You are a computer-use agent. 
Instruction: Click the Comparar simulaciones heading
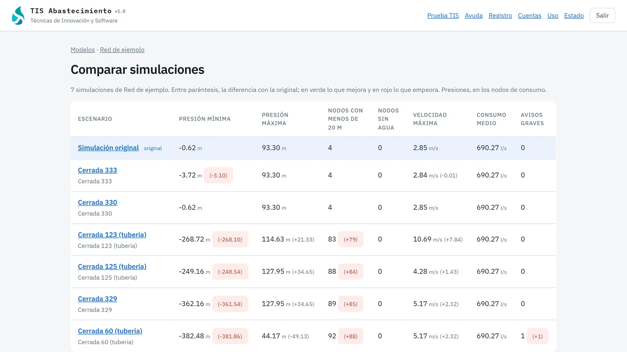coord(138,70)
